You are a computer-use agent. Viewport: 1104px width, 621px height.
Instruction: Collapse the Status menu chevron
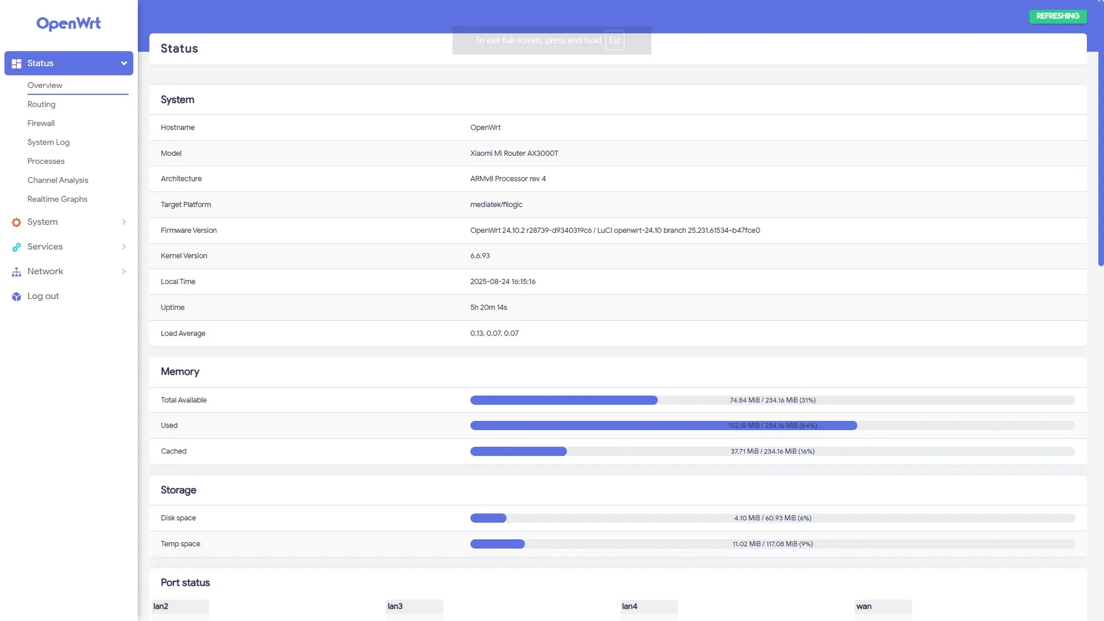pos(124,64)
